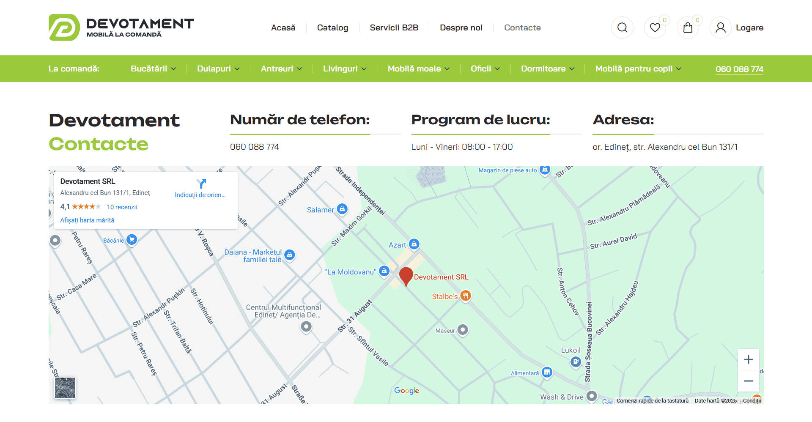The width and height of the screenshot is (812, 422).
Task: Select the red Devotament SRL map pin
Action: 406,277
